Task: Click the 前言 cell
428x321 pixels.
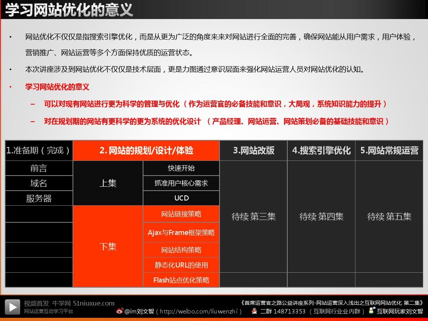Action: 39,168
